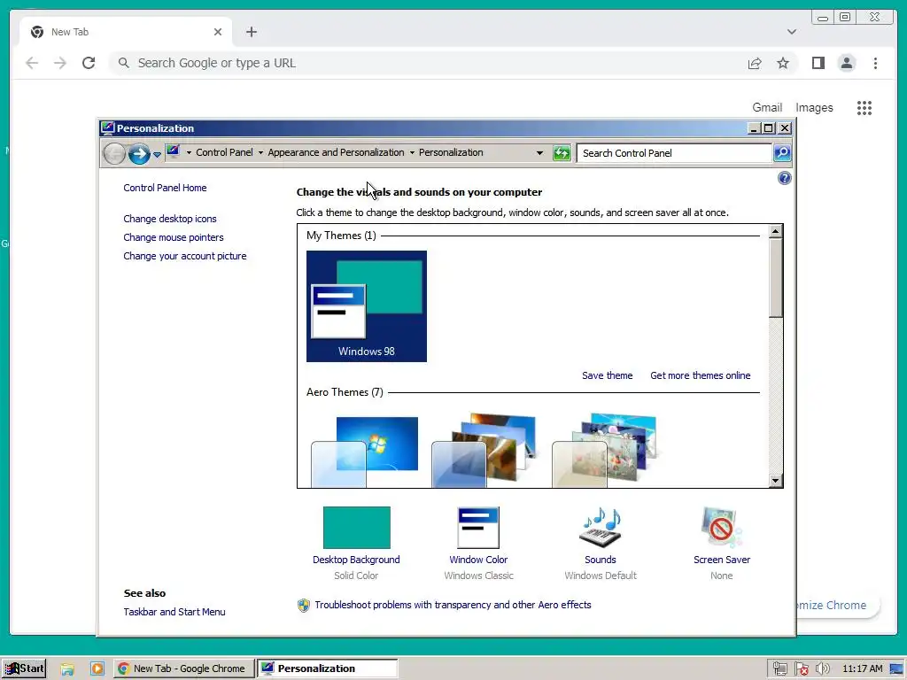Open Change mouse pointers link
The width and height of the screenshot is (907, 680).
pyautogui.click(x=173, y=237)
